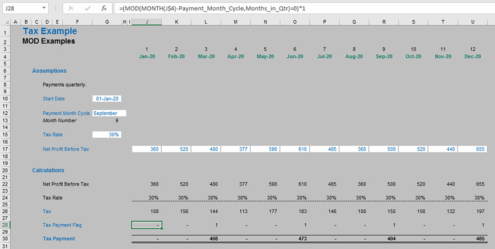Select the Payment Month Cycle September cell
495x249 pixels.
(x=109, y=113)
